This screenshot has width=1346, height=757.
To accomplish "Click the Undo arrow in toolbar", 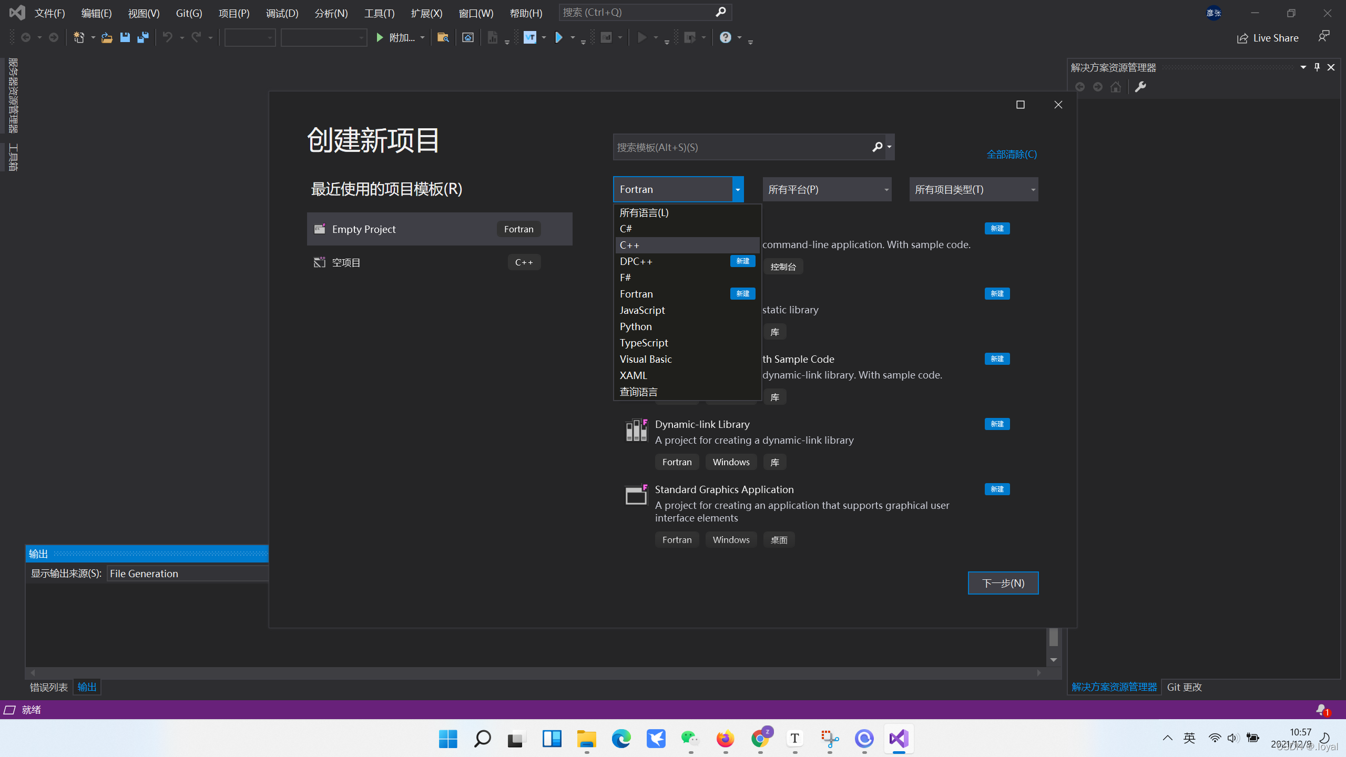I will (167, 37).
